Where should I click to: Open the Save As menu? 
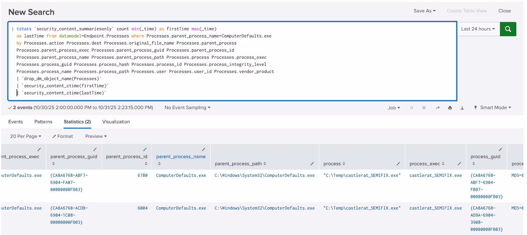424,11
